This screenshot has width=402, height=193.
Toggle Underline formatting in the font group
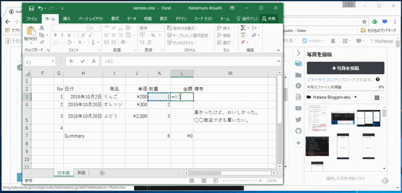tap(69, 35)
